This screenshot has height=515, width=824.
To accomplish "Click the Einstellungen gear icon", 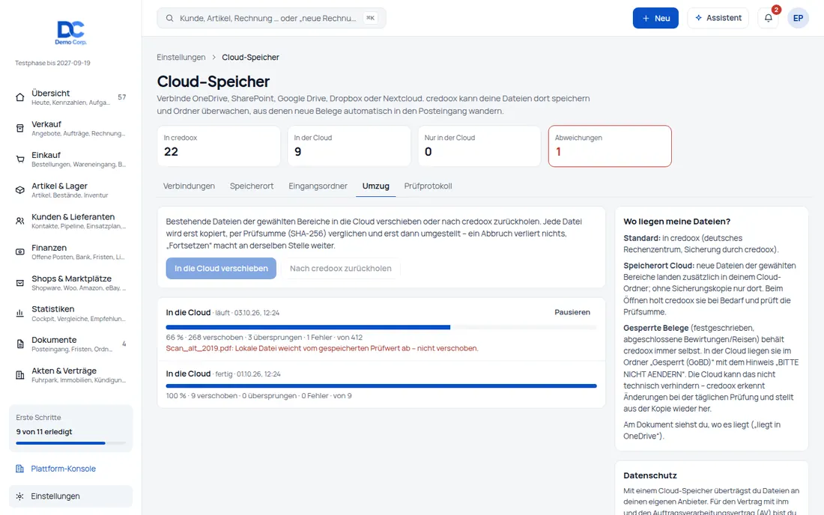I will click(x=20, y=496).
